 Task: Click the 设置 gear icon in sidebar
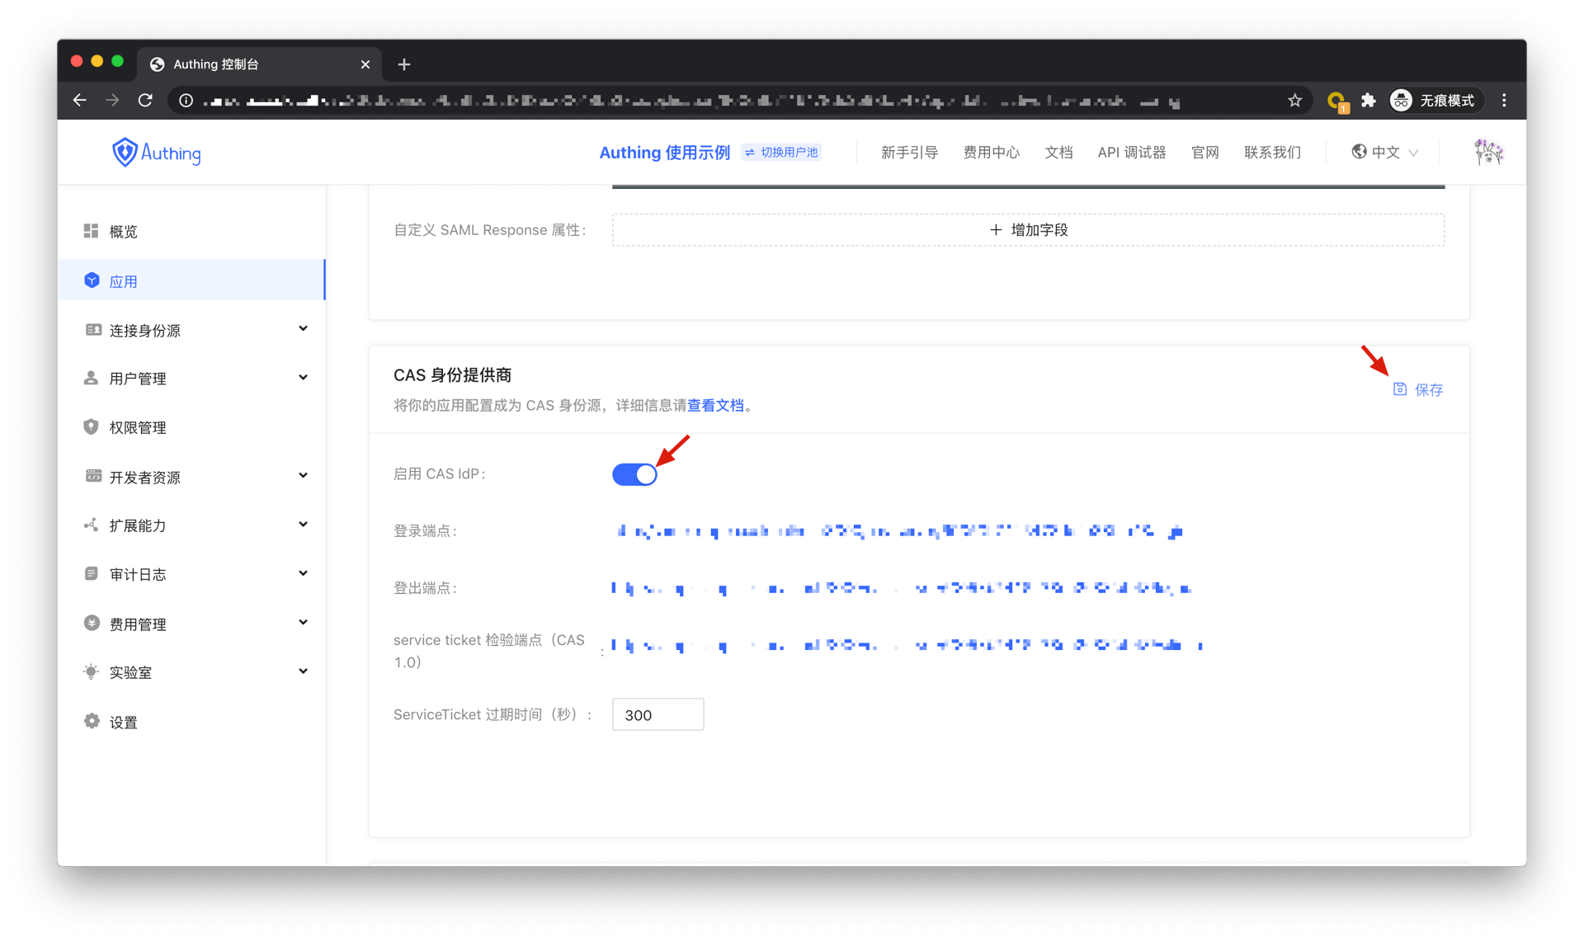[x=91, y=722]
